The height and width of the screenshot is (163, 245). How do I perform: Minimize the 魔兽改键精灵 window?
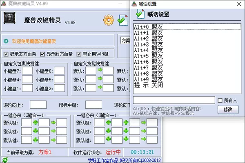120,4
